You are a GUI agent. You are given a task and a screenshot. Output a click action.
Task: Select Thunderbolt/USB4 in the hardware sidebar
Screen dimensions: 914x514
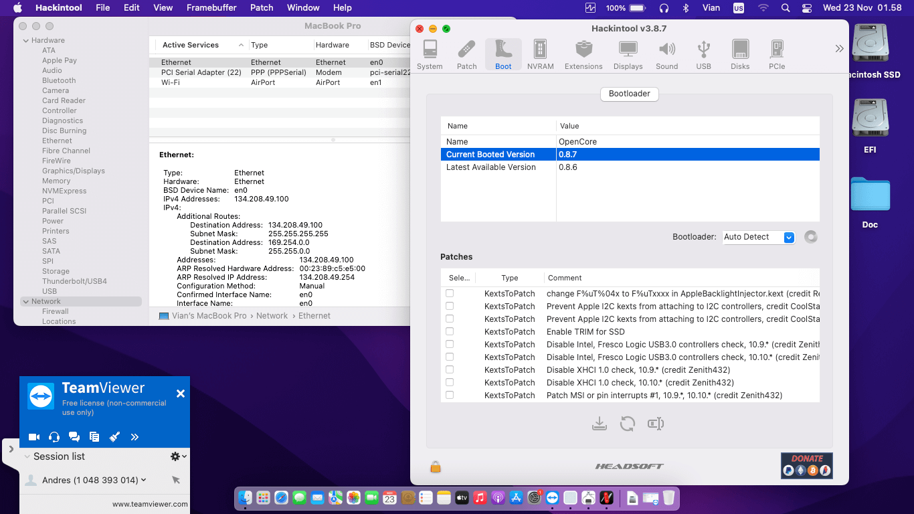[x=74, y=281]
